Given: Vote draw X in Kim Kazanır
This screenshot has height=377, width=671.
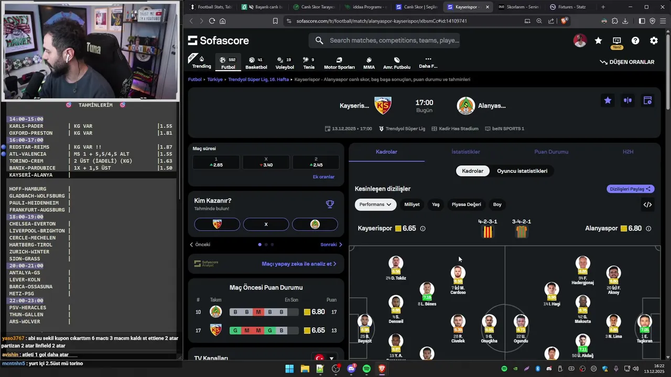Looking at the screenshot, I should (x=266, y=224).
